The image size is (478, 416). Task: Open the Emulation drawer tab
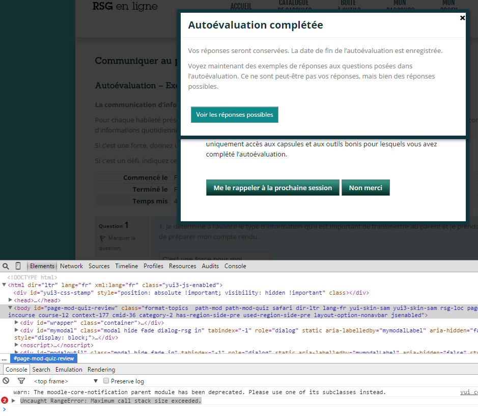(69, 370)
